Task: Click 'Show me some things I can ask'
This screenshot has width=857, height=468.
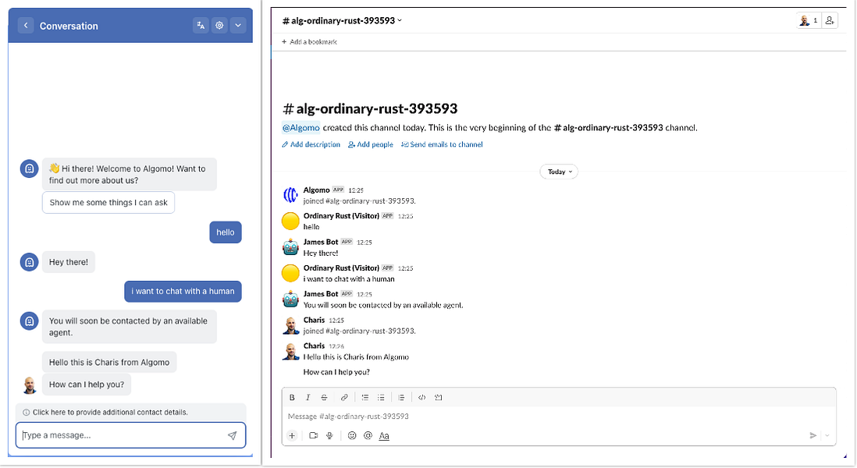Action: click(x=108, y=203)
